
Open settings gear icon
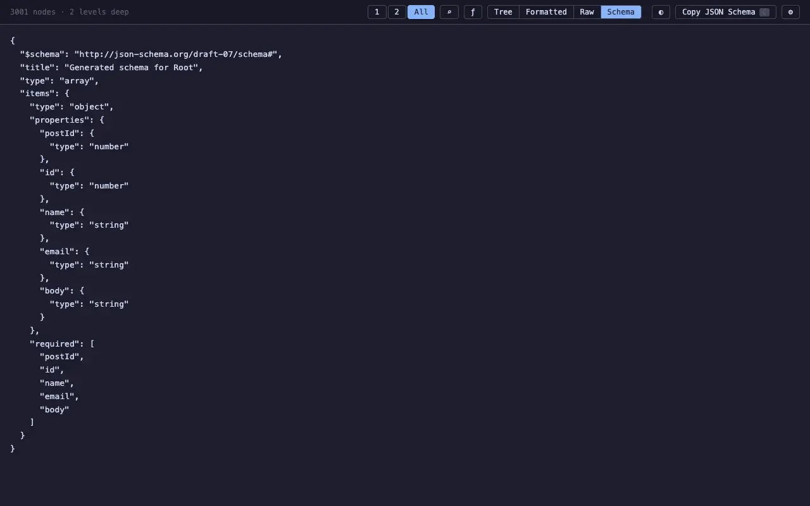point(790,12)
